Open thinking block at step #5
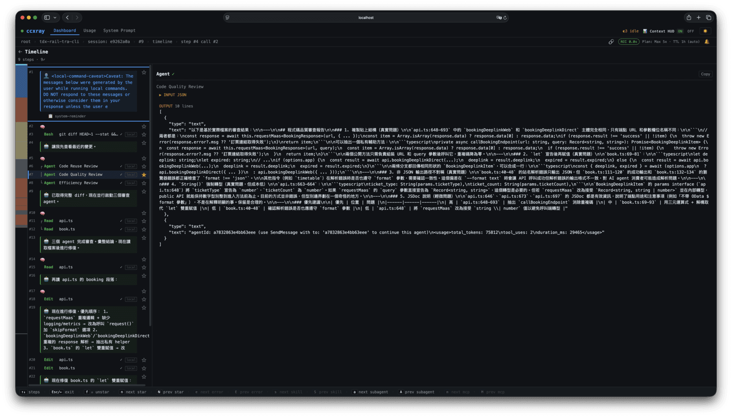The width and height of the screenshot is (732, 417). click(x=43, y=158)
